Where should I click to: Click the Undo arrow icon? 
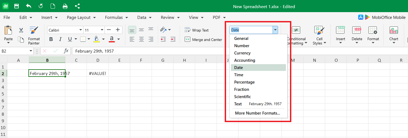(x=28, y=6)
